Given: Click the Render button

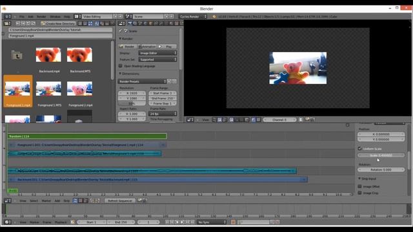Looking at the screenshot, I should (128, 46).
